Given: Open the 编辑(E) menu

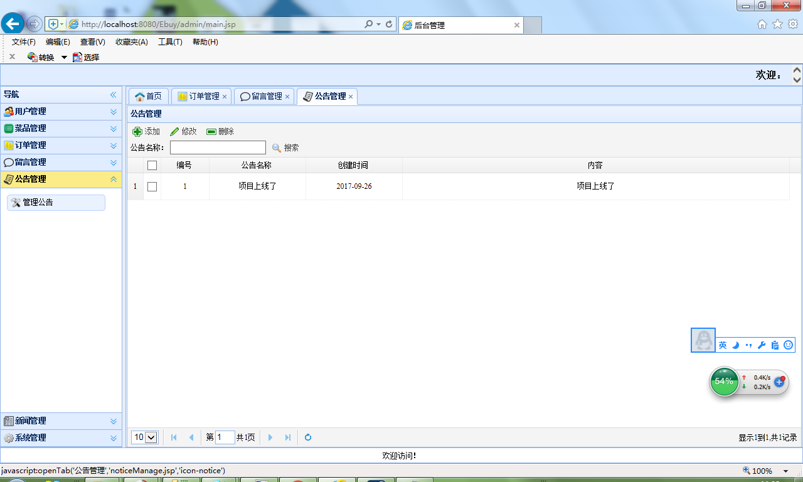Looking at the screenshot, I should tap(58, 42).
